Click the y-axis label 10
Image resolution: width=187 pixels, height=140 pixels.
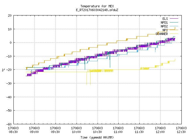click(x=10, y=29)
